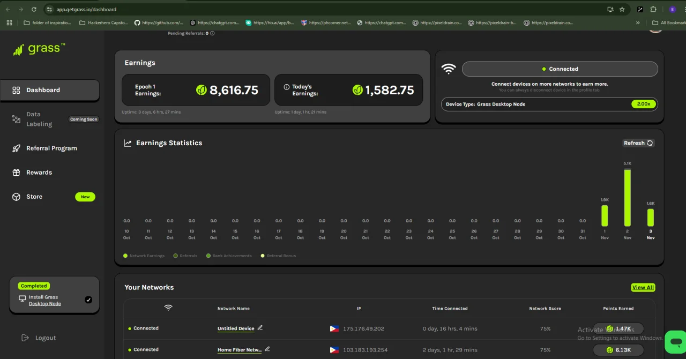Click the Pending Referrals info icon
Screen dimensions: 686x359
(212, 33)
